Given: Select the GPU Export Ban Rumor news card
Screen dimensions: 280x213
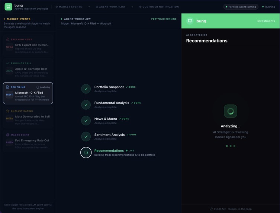Looking at the screenshot, I should pyautogui.click(x=28, y=45).
